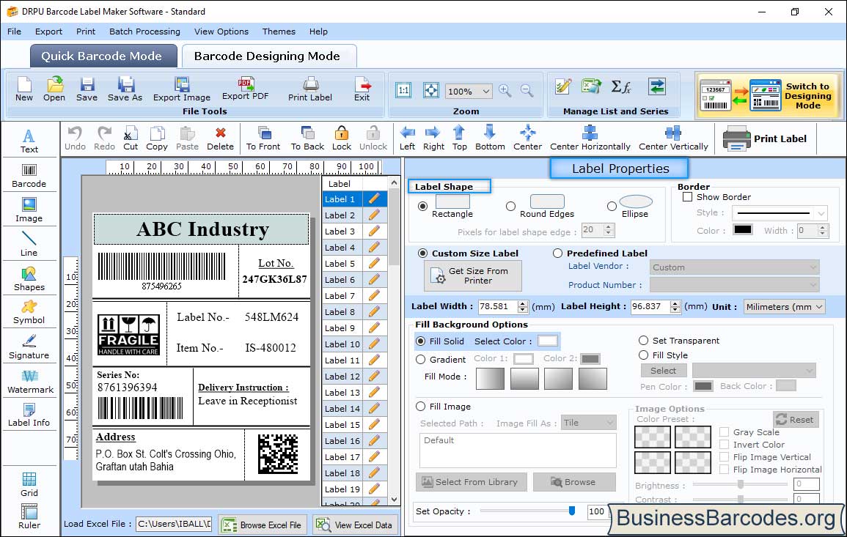Select the Line drawing tool
847x537 pixels.
[29, 244]
